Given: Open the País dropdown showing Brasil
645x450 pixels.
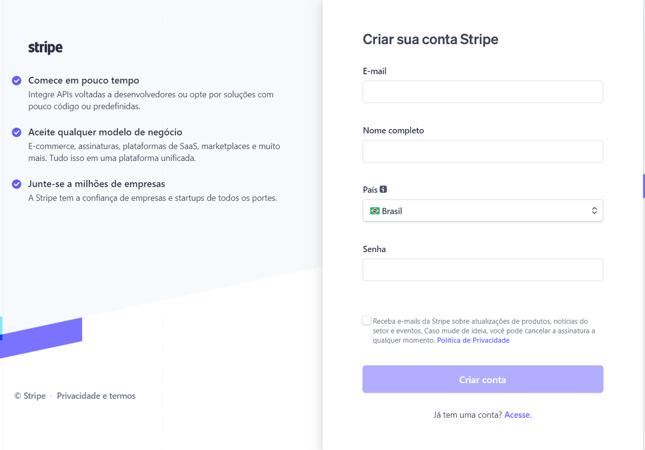Looking at the screenshot, I should [x=482, y=211].
